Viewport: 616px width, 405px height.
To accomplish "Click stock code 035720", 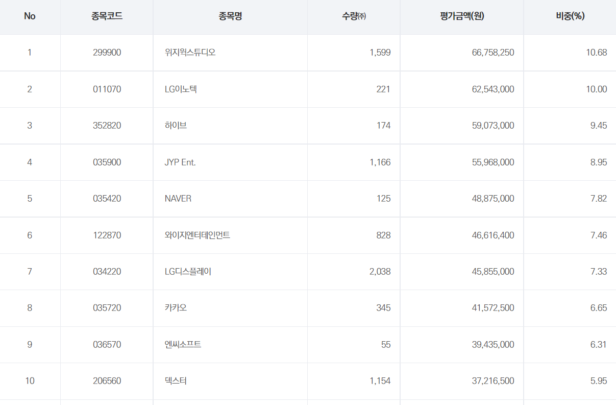I will (107, 308).
